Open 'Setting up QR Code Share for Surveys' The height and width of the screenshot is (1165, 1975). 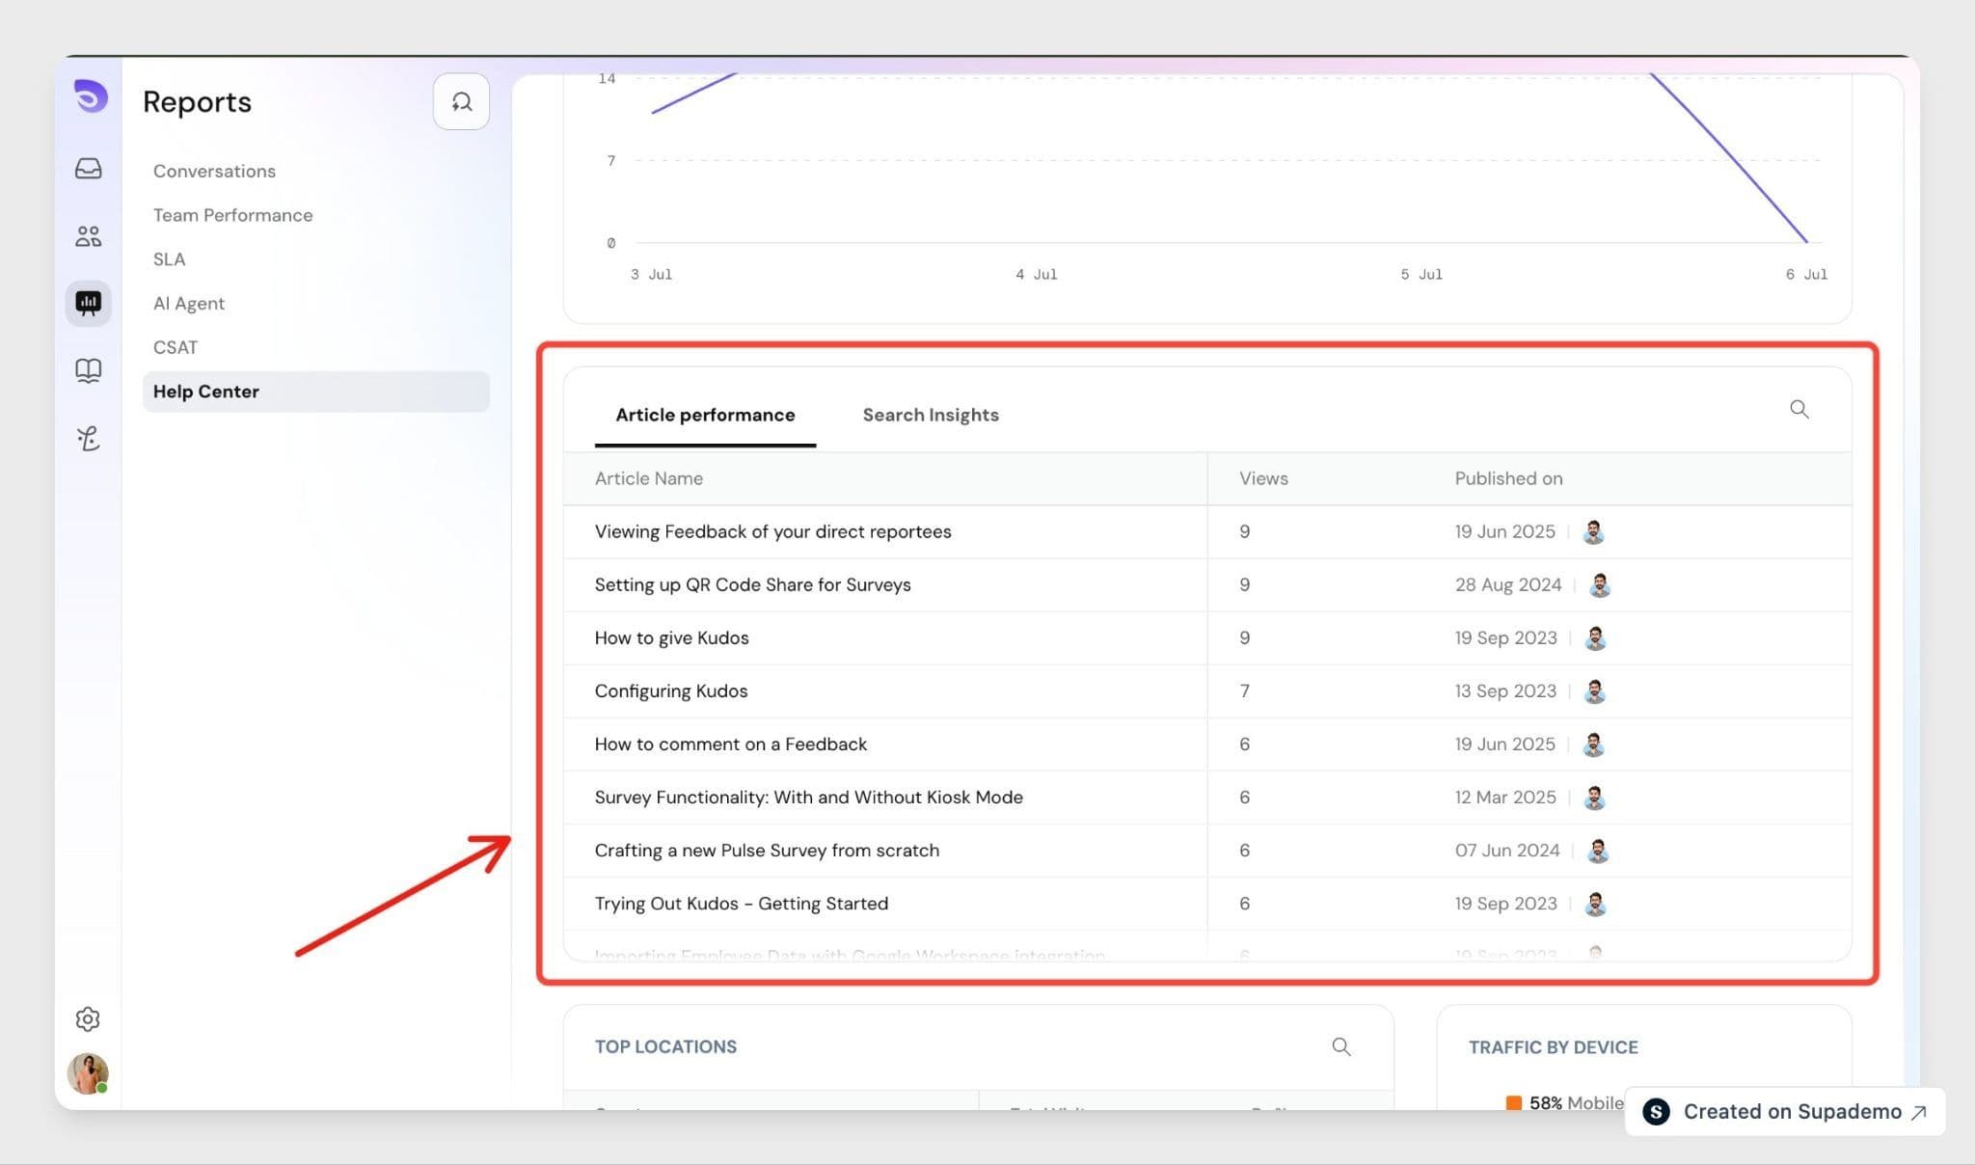point(752,584)
